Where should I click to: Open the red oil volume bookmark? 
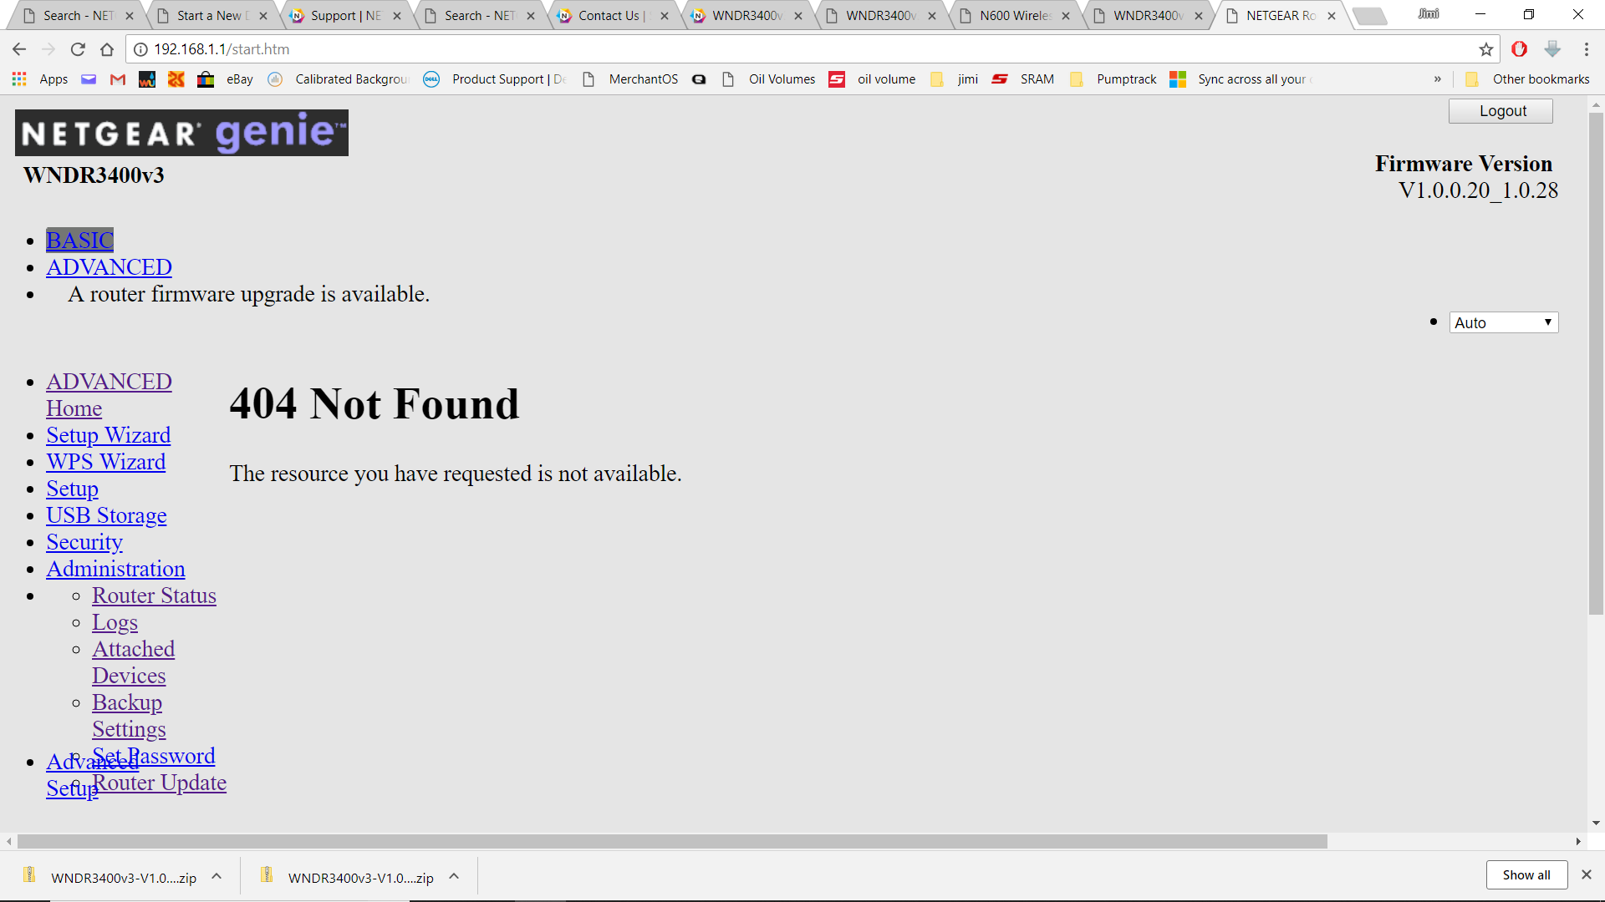(873, 79)
